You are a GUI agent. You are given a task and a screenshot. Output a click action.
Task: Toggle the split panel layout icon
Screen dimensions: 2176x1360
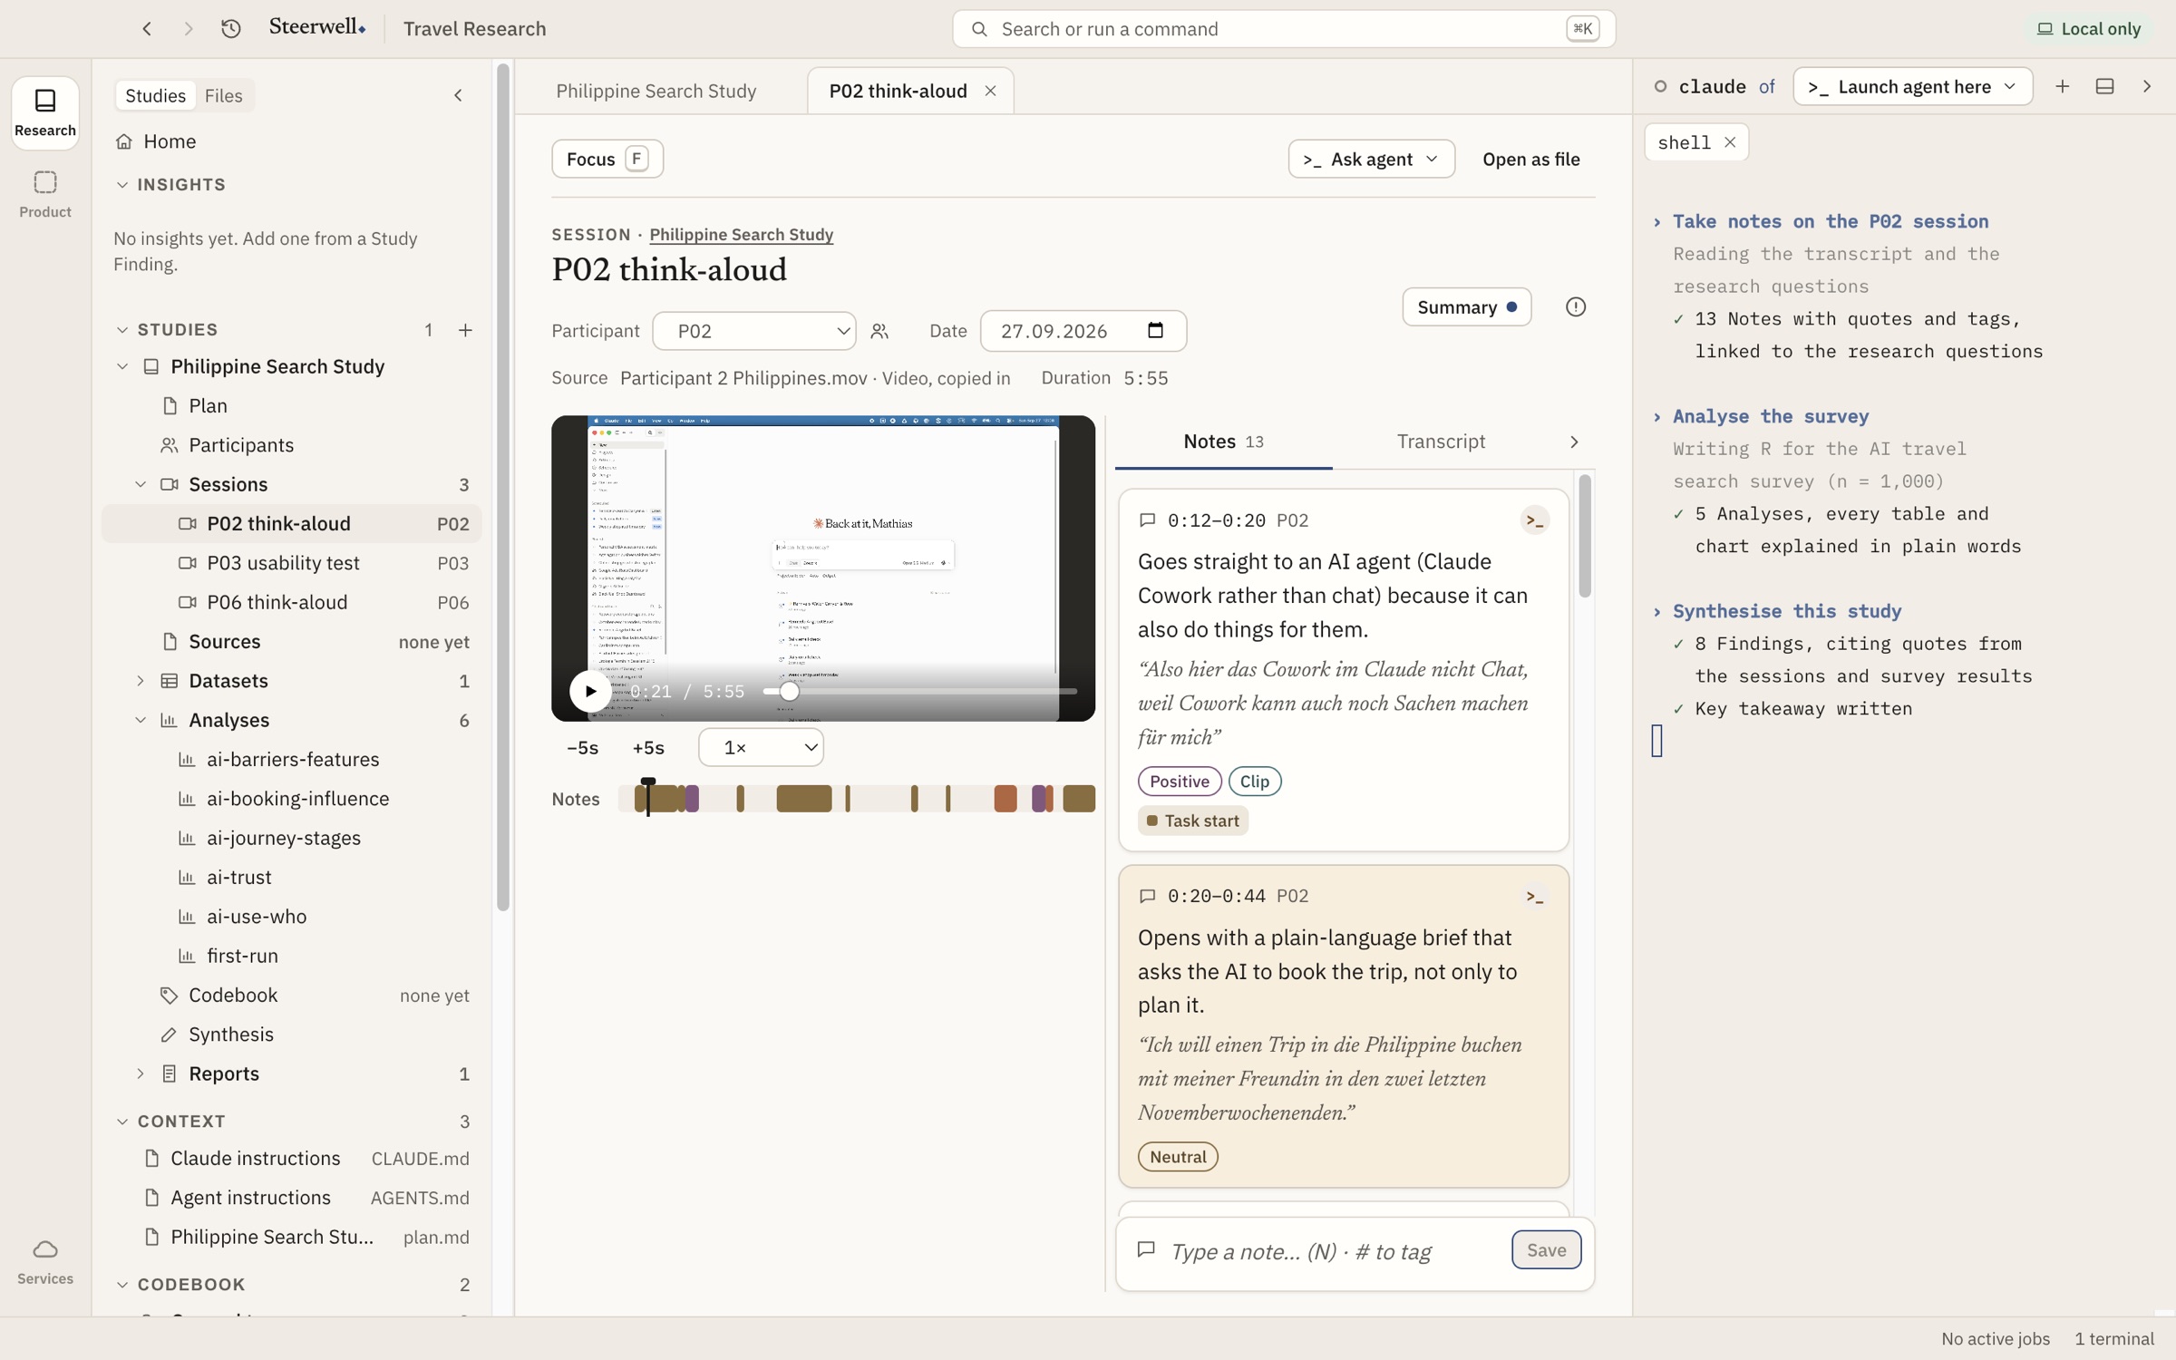(2105, 86)
